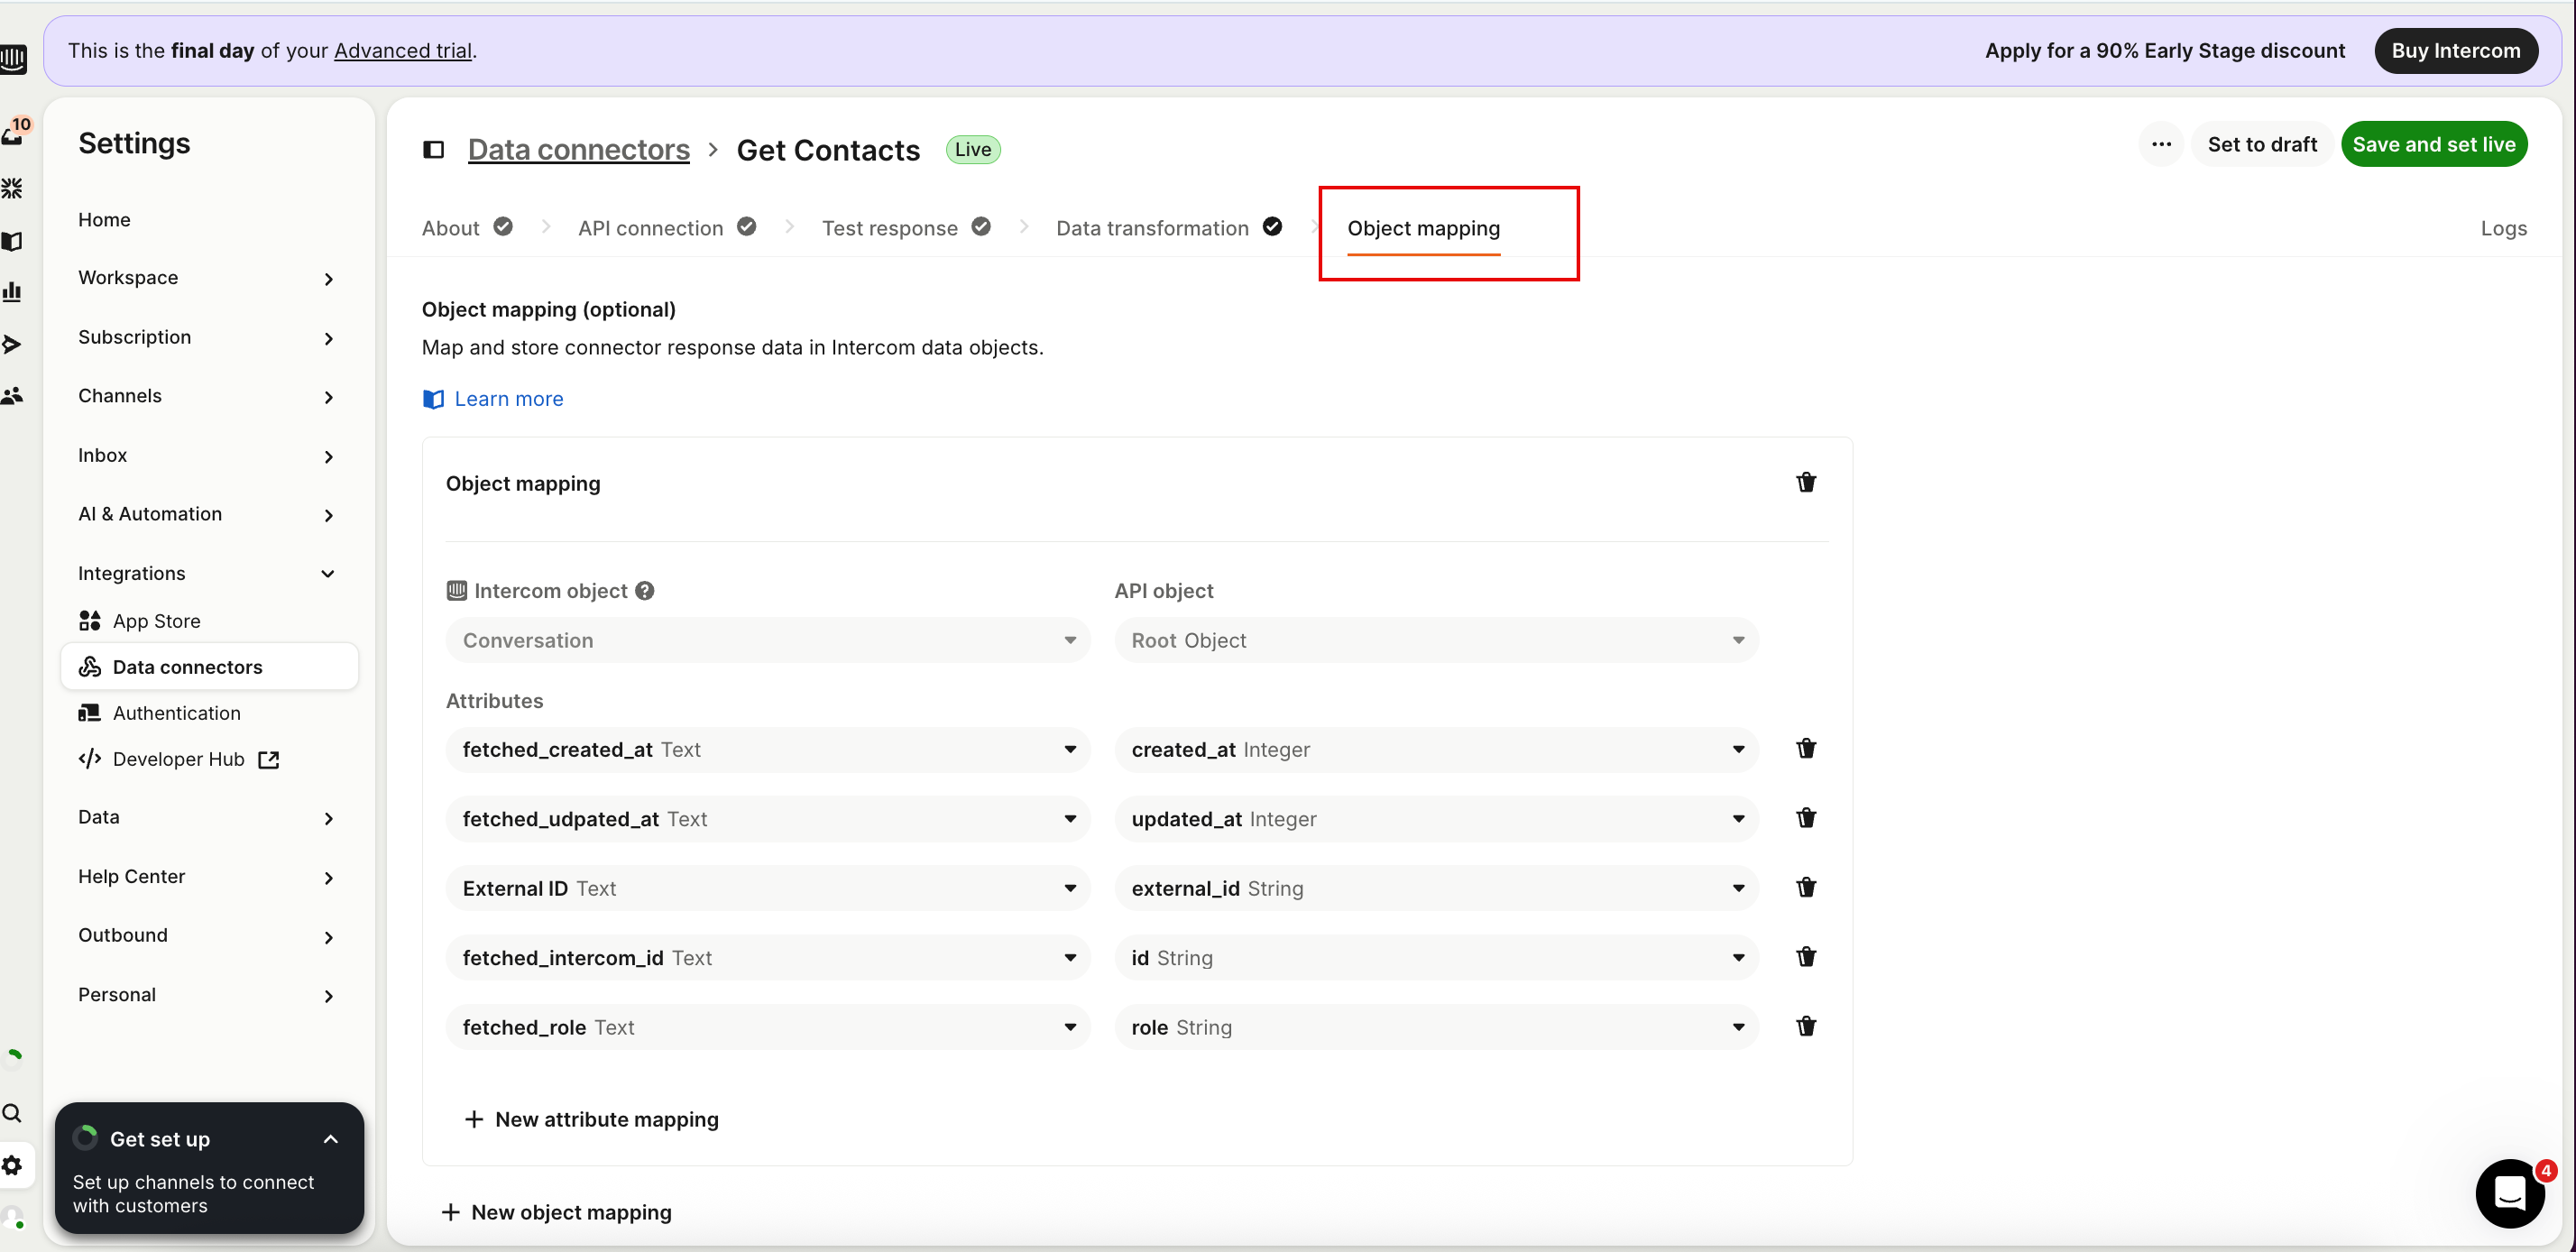
Task: Switch to the Data transformation tab
Action: click(1152, 228)
